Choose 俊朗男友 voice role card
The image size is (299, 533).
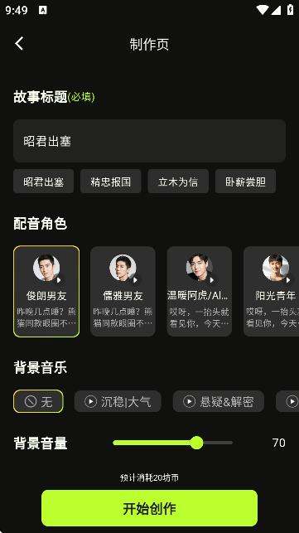(x=46, y=291)
